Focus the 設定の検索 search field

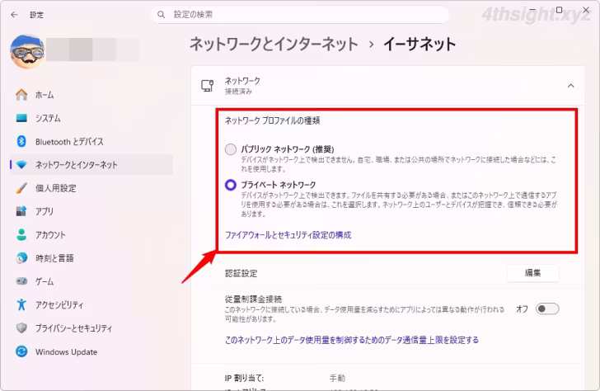300,15
